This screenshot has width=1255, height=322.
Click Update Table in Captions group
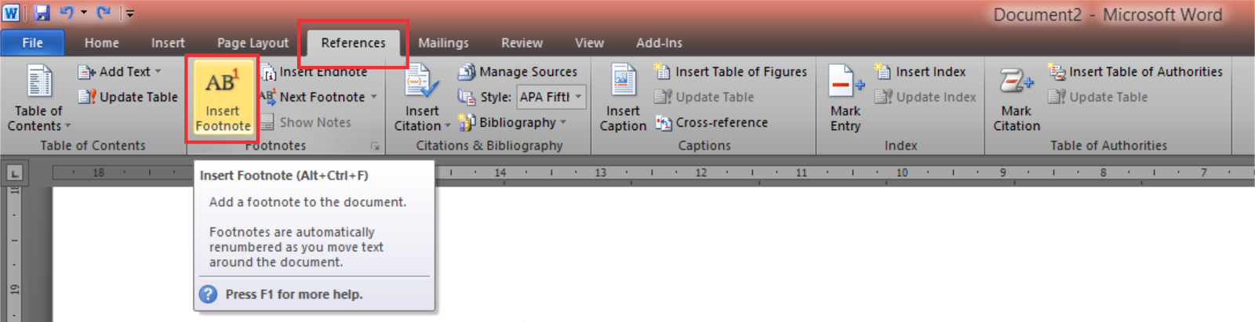coord(704,97)
